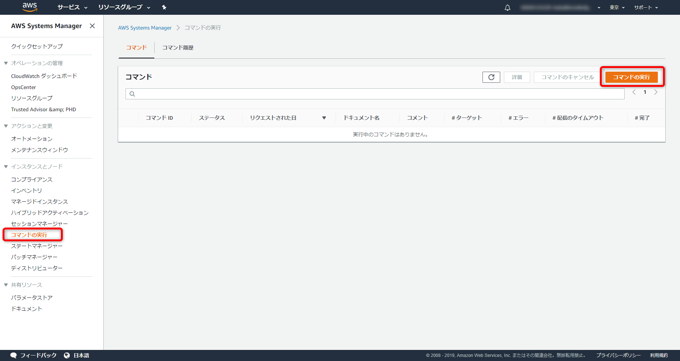Open セッションマネージャー
Screen dimensions: 680x361
click(x=40, y=224)
